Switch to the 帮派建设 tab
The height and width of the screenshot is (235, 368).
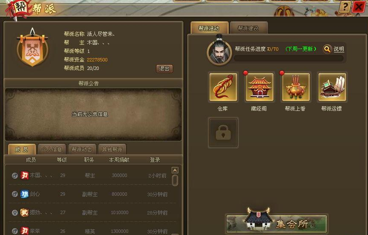click(x=248, y=28)
